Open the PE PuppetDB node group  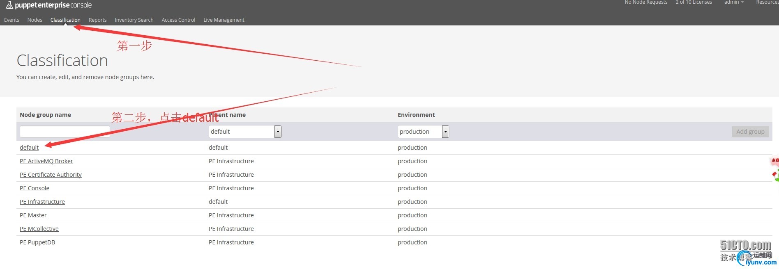[37, 242]
